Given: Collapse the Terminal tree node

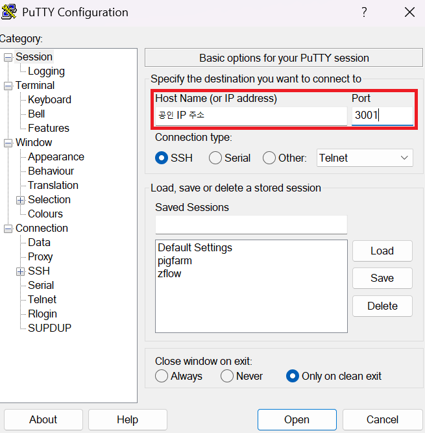Looking at the screenshot, I should (8, 86).
